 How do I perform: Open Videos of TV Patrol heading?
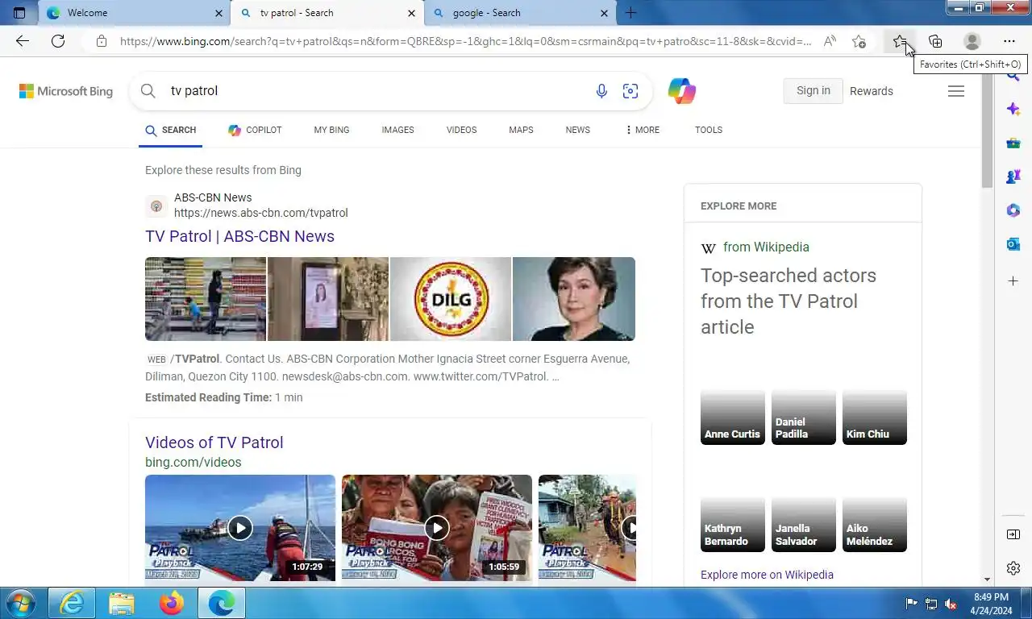click(x=214, y=442)
